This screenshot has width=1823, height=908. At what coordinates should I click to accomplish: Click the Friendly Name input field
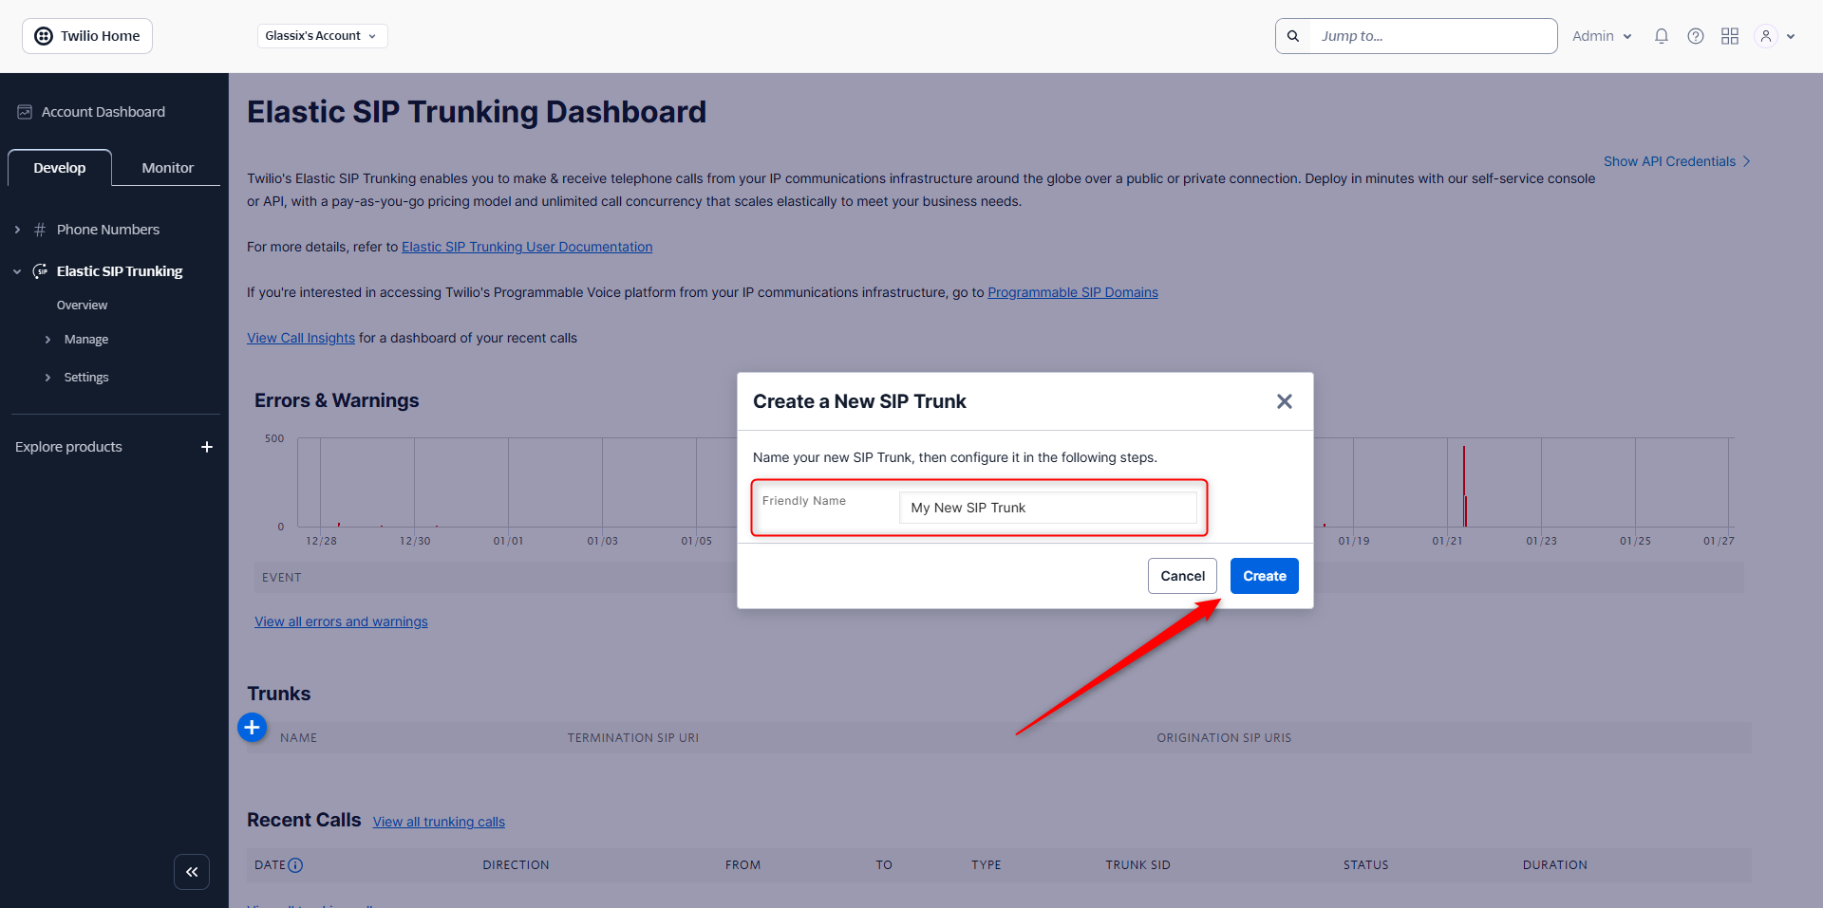pos(1047,508)
